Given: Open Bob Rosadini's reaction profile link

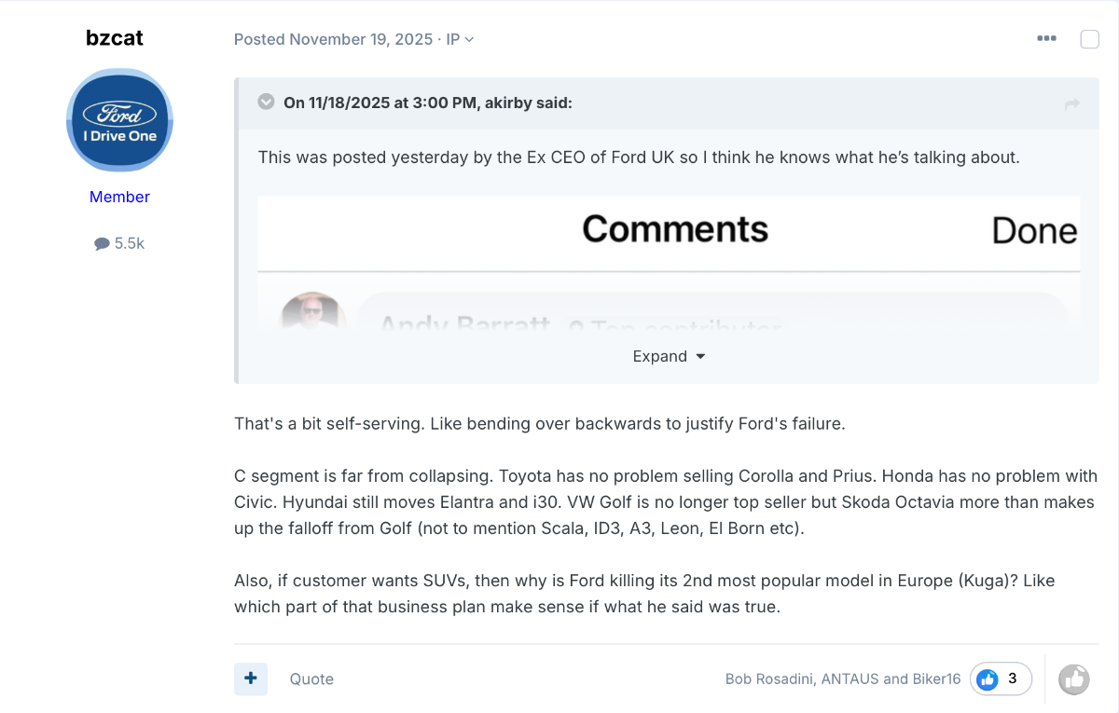Looking at the screenshot, I should [x=769, y=679].
